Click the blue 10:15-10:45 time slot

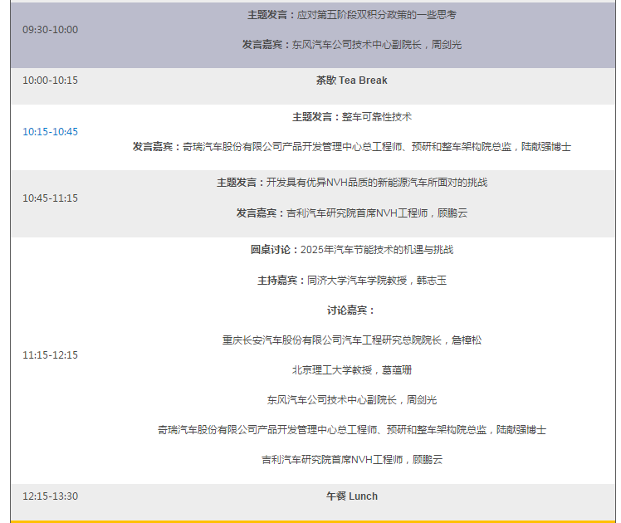click(x=50, y=132)
